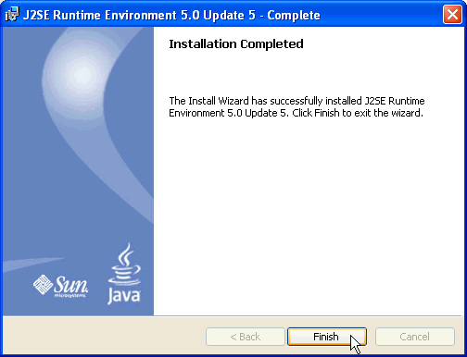This screenshot has height=357, width=467.
Task: Click the Finish button to exit wizard
Action: [x=327, y=337]
